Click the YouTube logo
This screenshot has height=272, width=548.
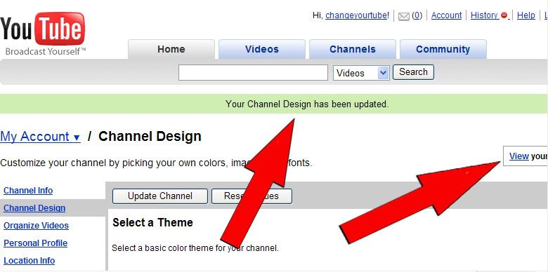43,34
